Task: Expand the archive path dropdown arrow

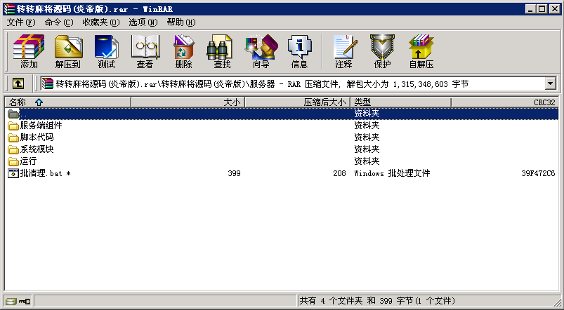Action: click(x=550, y=84)
